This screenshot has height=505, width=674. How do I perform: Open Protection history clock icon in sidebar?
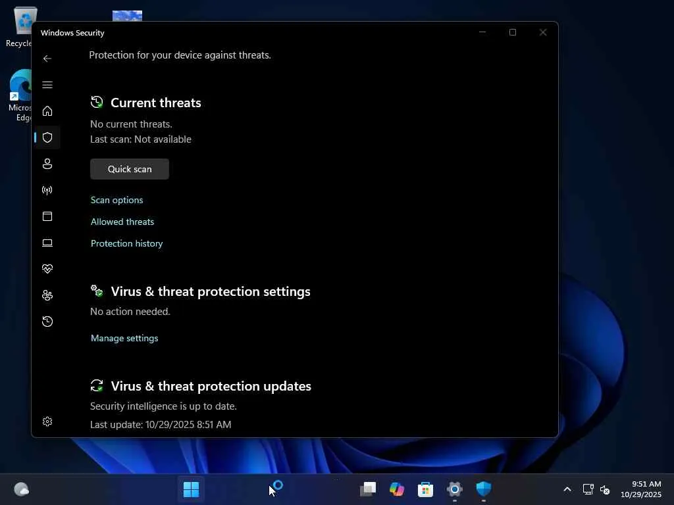click(47, 321)
